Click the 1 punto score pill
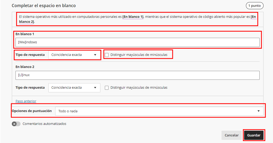This screenshot has width=273, height=143. tap(254, 6)
